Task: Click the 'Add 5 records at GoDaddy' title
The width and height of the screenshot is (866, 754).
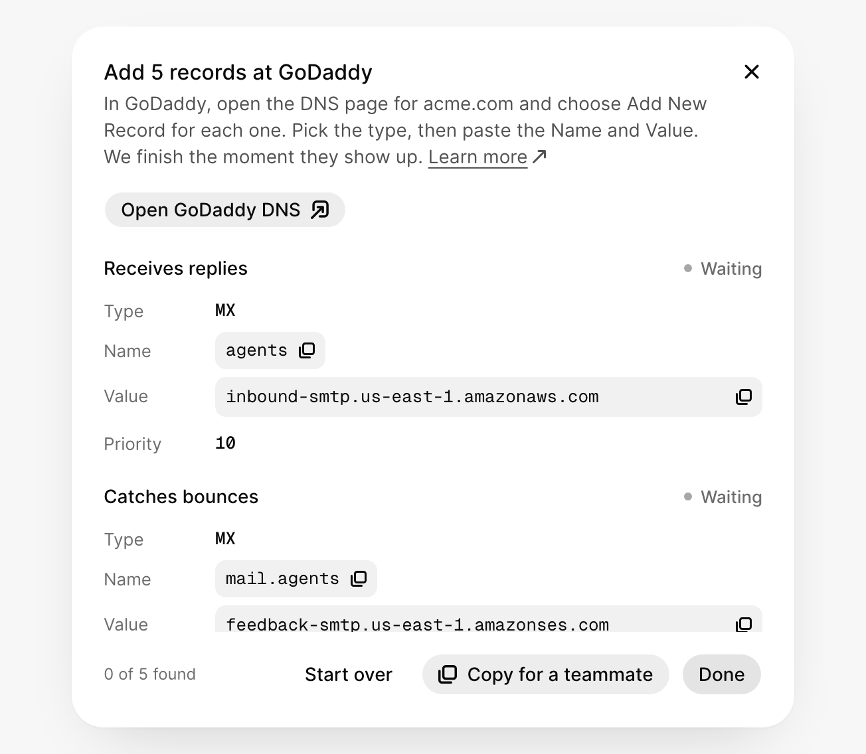Action: [x=238, y=72]
